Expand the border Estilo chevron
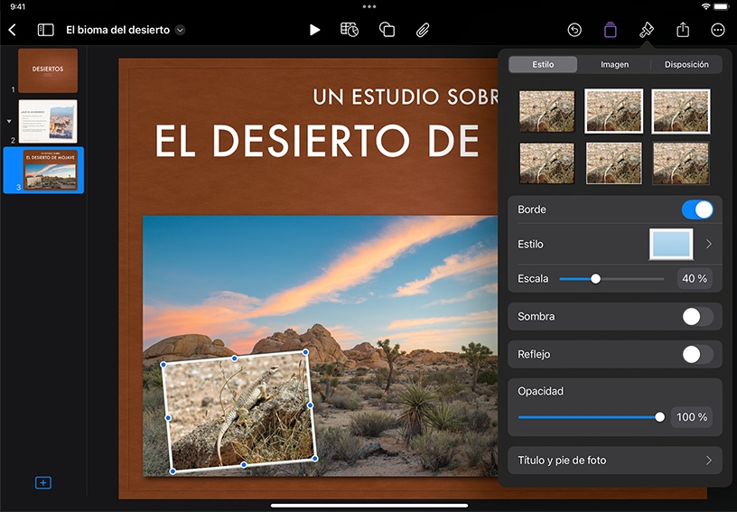This screenshot has height=512, width=737. [708, 244]
